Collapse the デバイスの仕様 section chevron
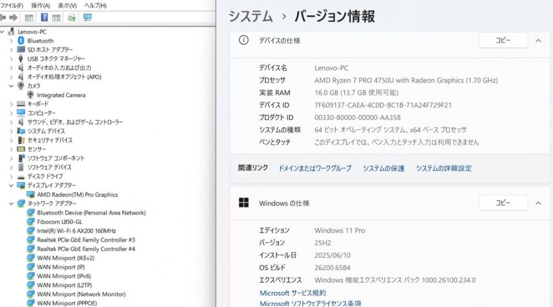 point(538,41)
